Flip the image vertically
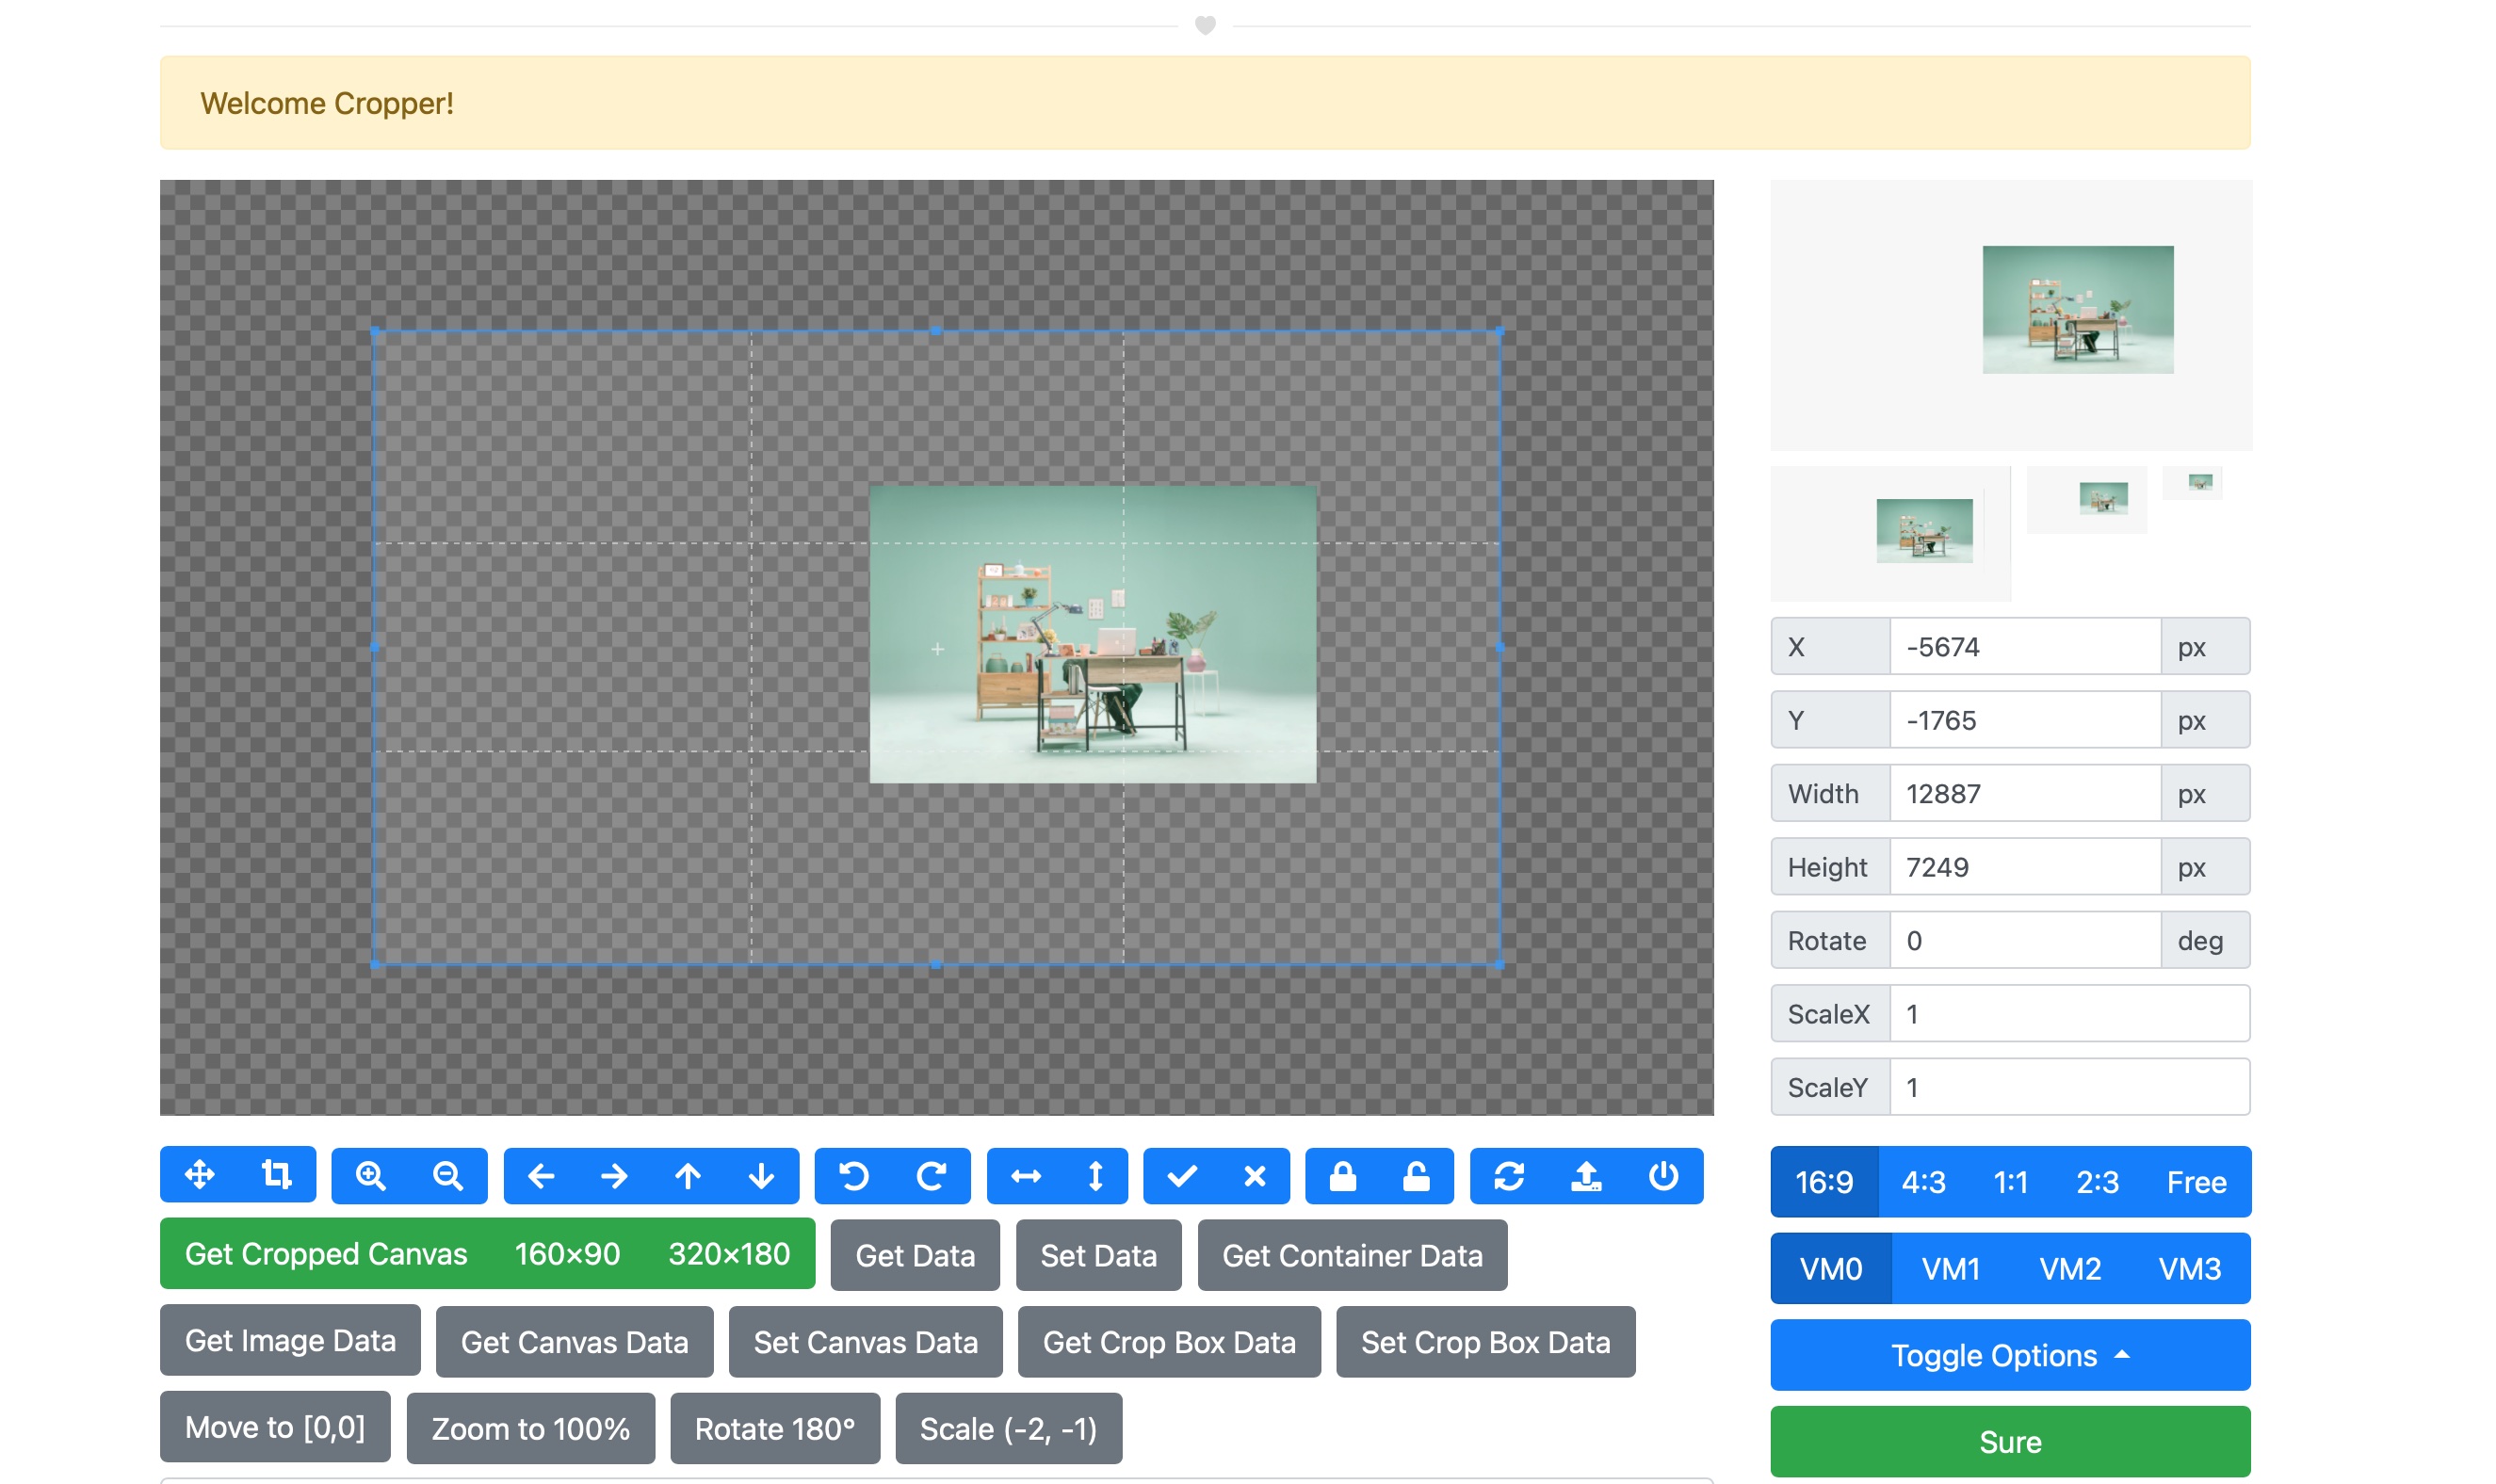Screen dimensions: 2496x1484 pos(1095,1175)
